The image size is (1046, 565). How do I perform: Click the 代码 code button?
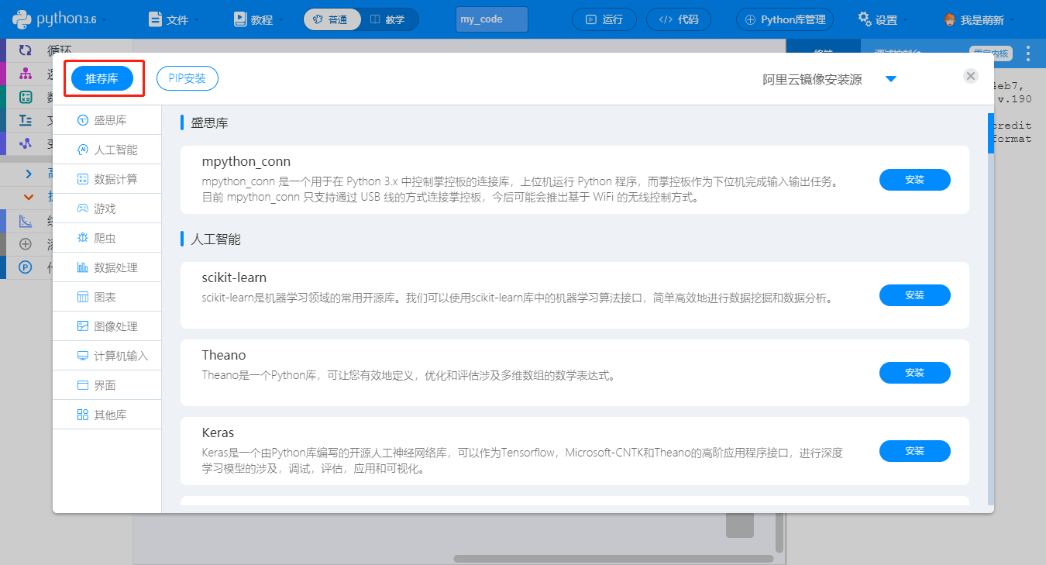[x=679, y=19]
